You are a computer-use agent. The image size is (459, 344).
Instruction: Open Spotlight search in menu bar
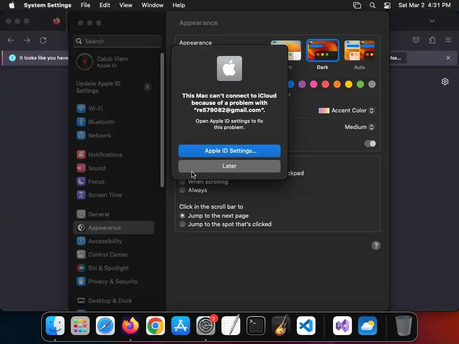point(372,5)
